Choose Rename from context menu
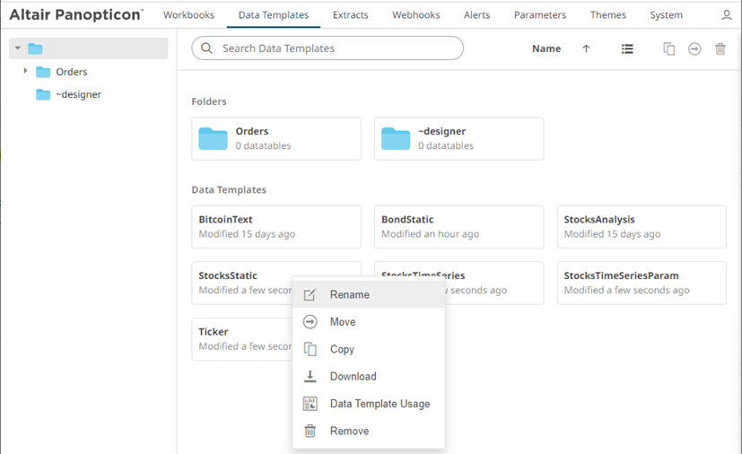 click(x=349, y=294)
